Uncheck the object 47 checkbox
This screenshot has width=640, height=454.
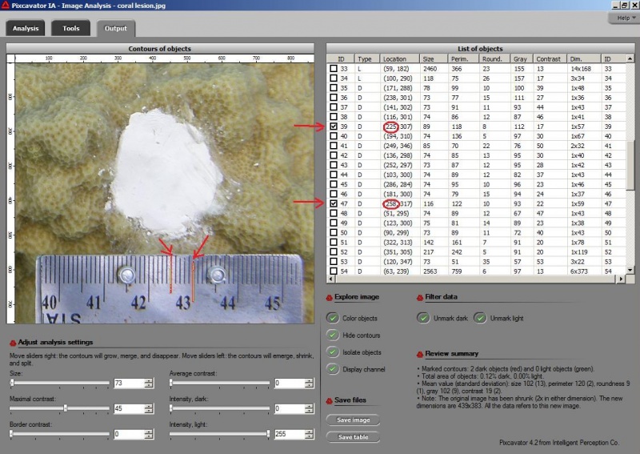coord(334,203)
